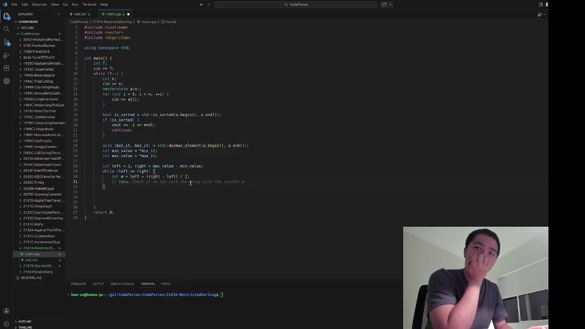
Task: Open the View menu
Action: (x=55, y=5)
